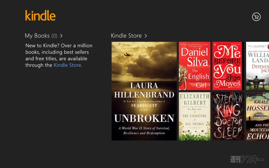Open Stephen King's Doctor Sleep
The image size is (269, 168).
click(x=228, y=116)
